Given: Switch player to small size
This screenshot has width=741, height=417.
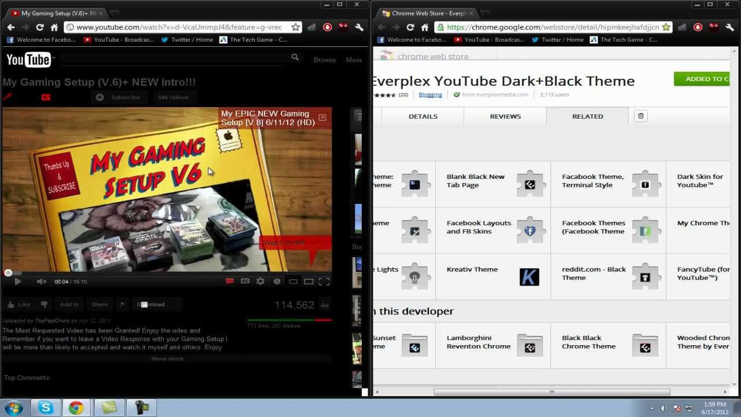Looking at the screenshot, I should pos(293,281).
